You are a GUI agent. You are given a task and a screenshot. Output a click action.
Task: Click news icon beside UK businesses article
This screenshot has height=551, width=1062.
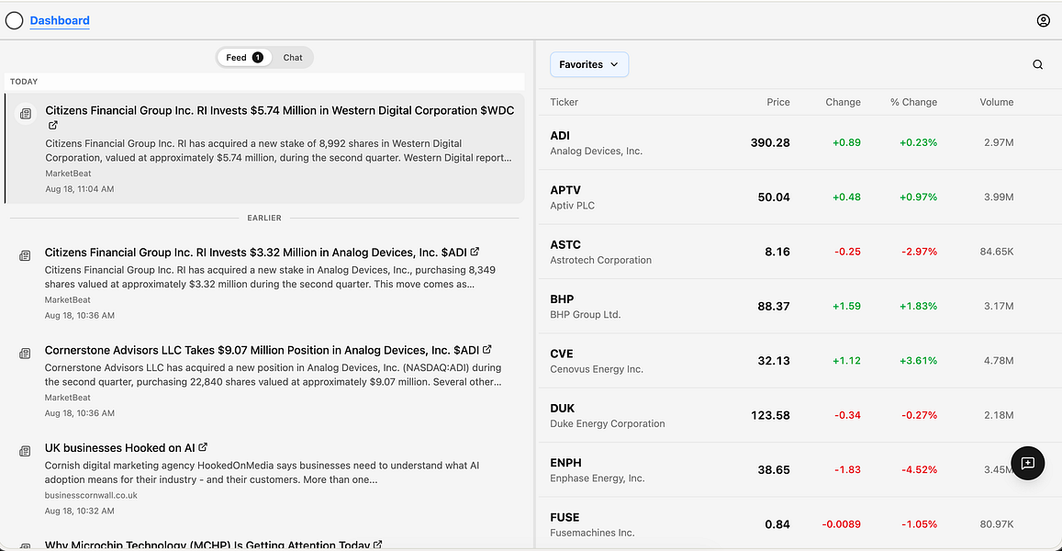click(x=25, y=451)
